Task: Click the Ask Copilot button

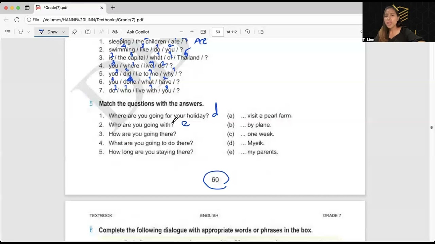Action: 138,32
